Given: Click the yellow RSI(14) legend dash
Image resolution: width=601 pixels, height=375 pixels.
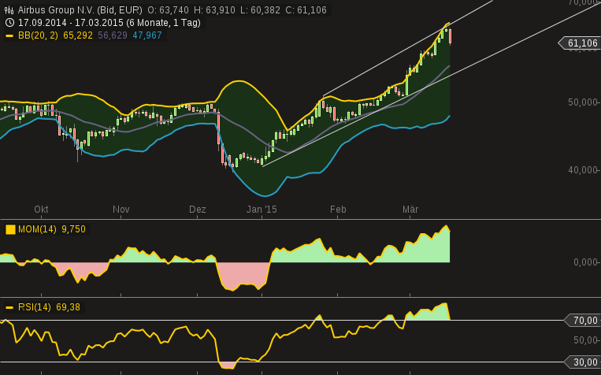Looking at the screenshot, I should (x=9, y=307).
